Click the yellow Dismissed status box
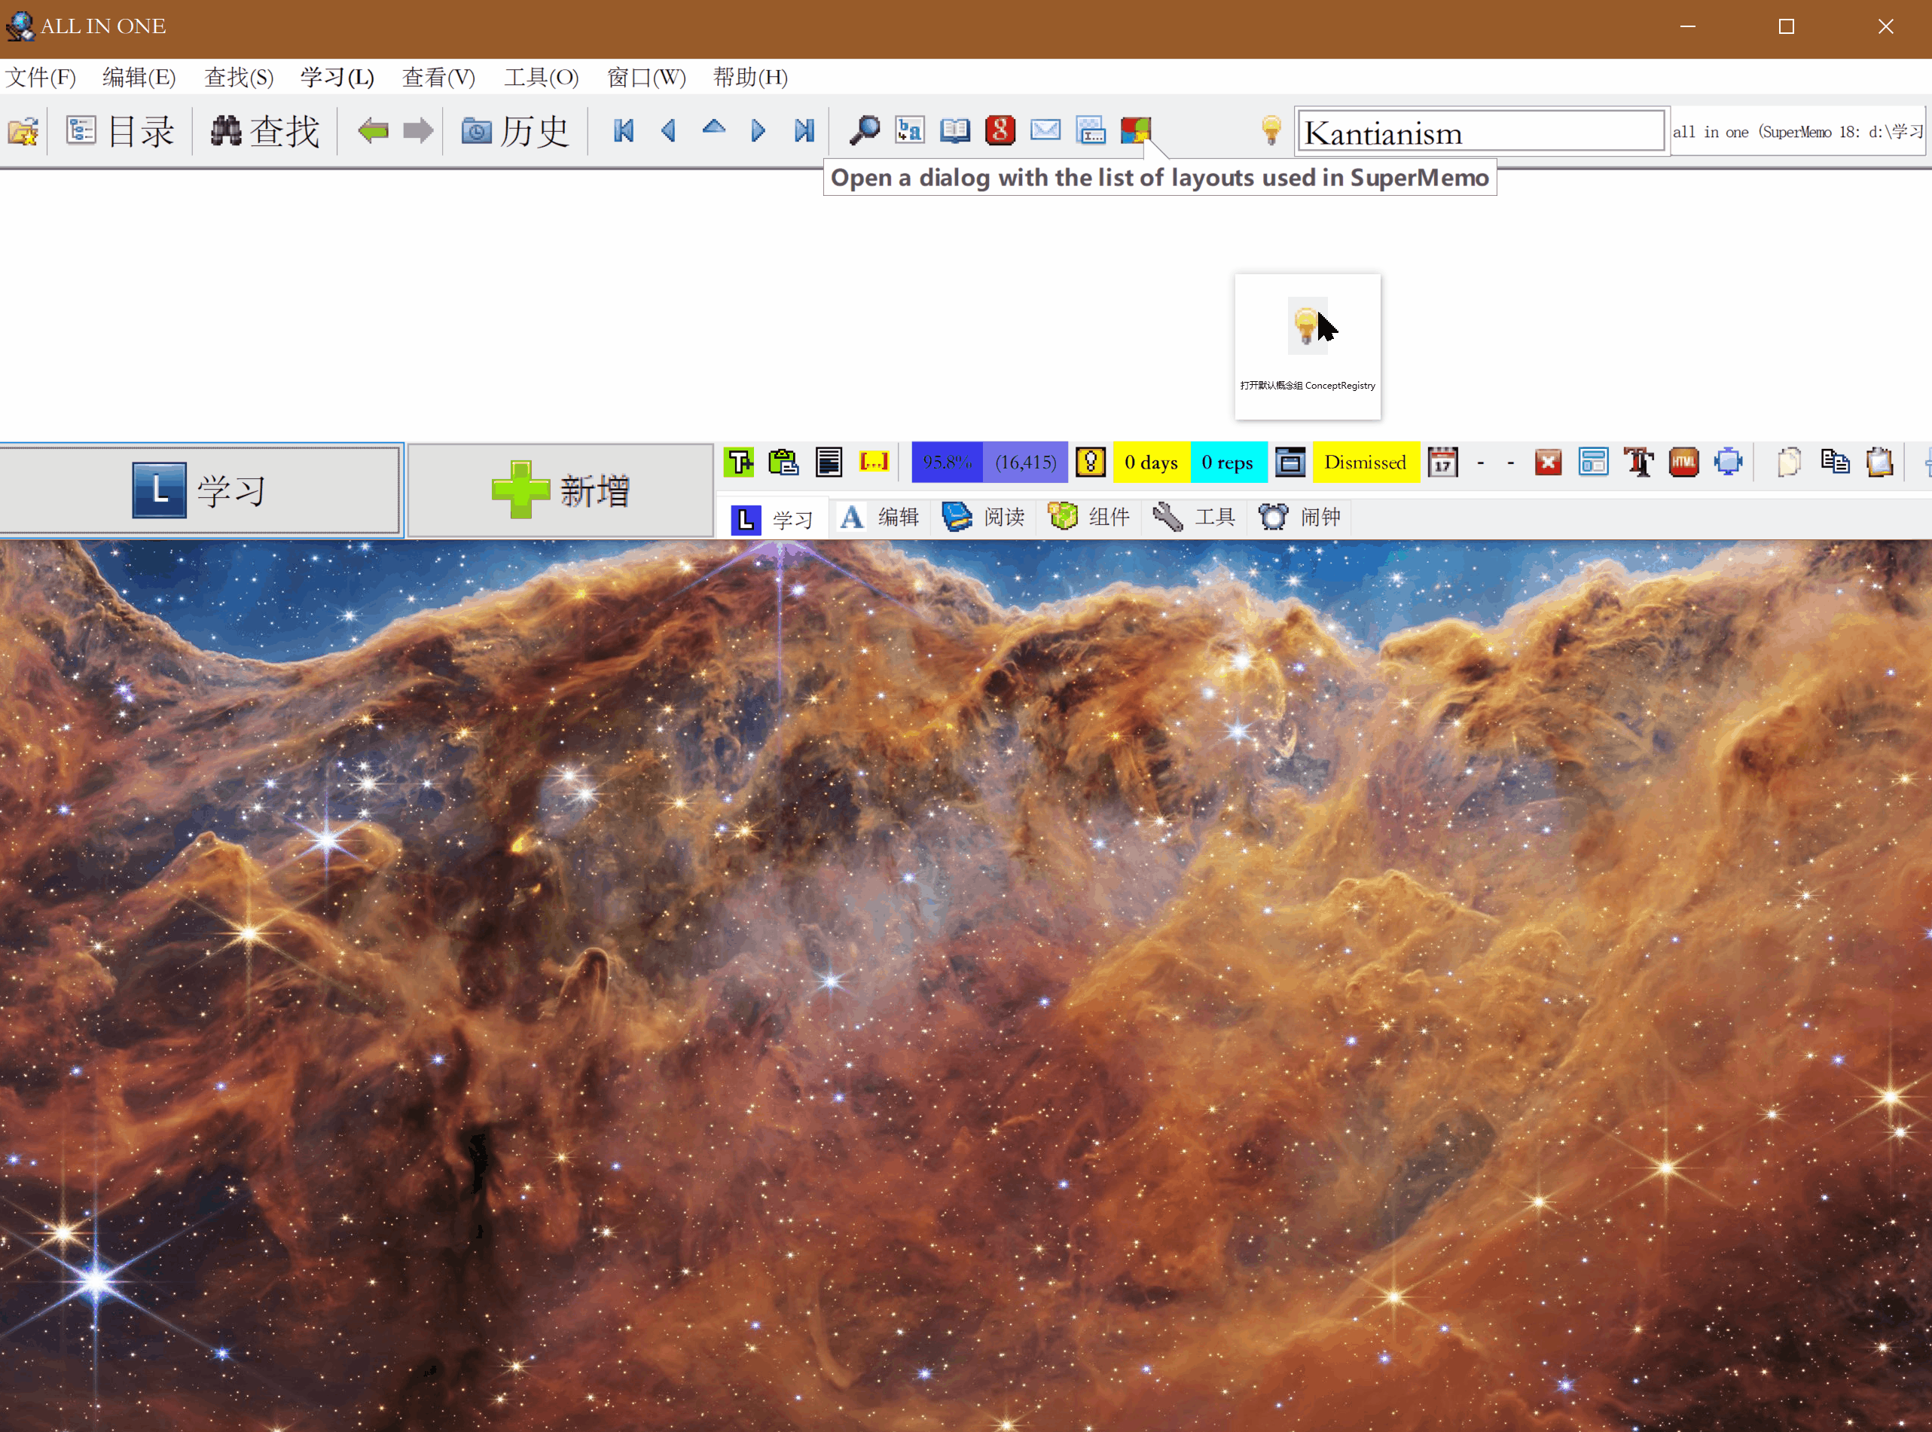This screenshot has width=1932, height=1432. (1365, 462)
